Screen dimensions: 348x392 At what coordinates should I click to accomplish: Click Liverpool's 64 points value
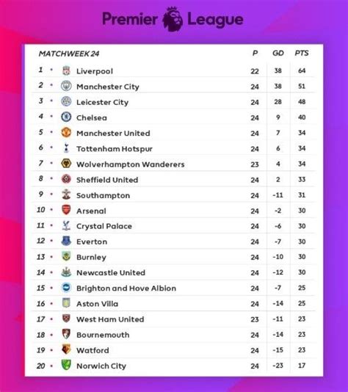[302, 70]
